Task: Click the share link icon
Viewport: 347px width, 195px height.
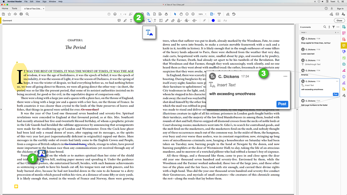Action: [331, 14]
